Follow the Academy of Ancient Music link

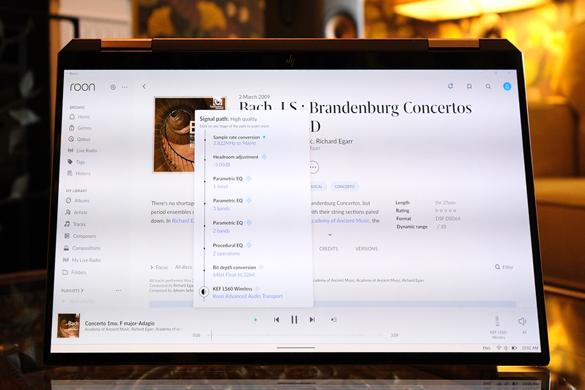click(340, 221)
